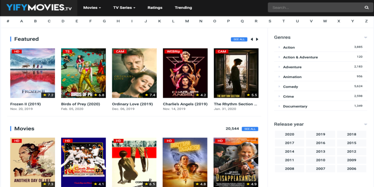Click SEE ALL beside Featured

pyautogui.click(x=239, y=39)
